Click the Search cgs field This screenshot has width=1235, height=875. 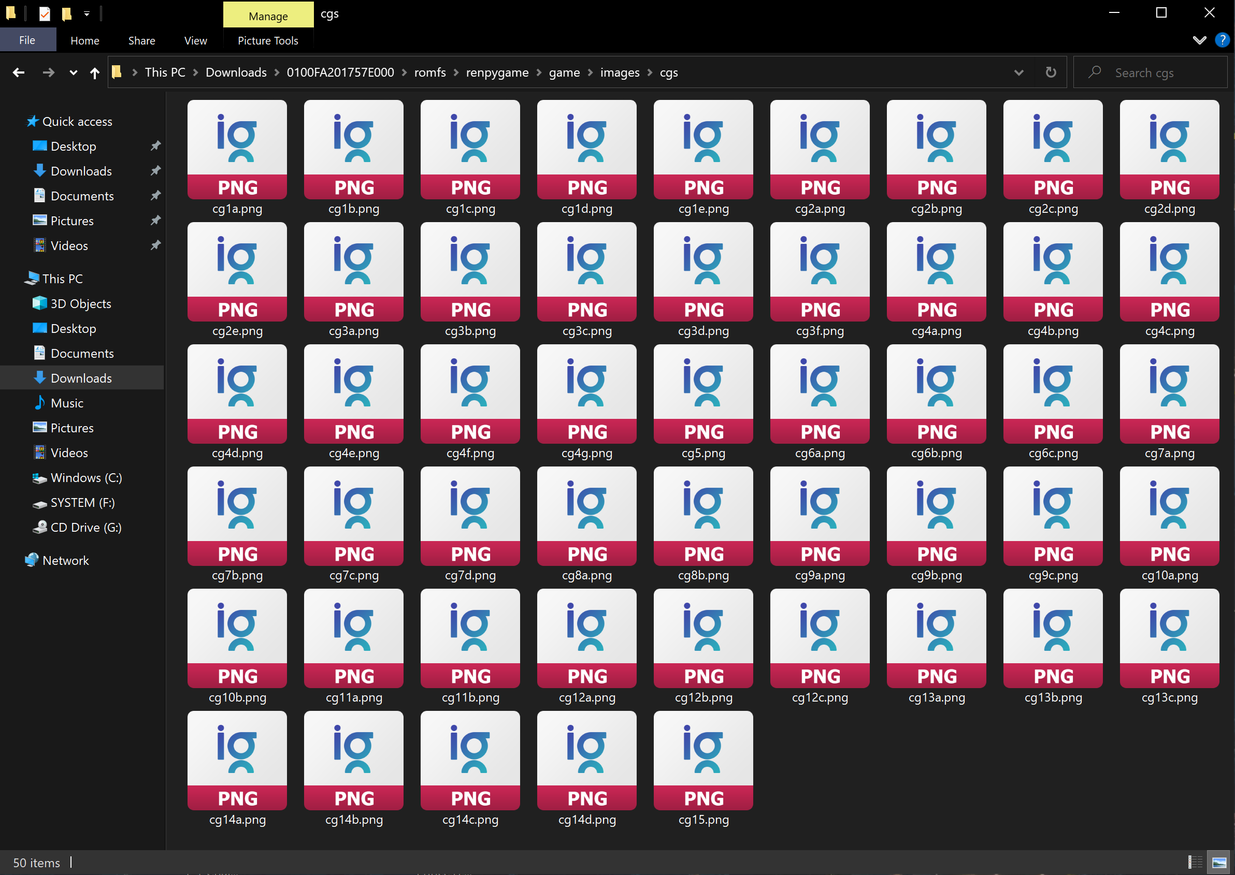coord(1150,72)
